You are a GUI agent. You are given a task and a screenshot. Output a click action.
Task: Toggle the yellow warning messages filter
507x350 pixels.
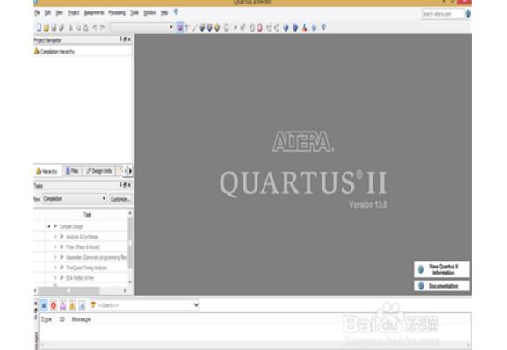(x=72, y=305)
